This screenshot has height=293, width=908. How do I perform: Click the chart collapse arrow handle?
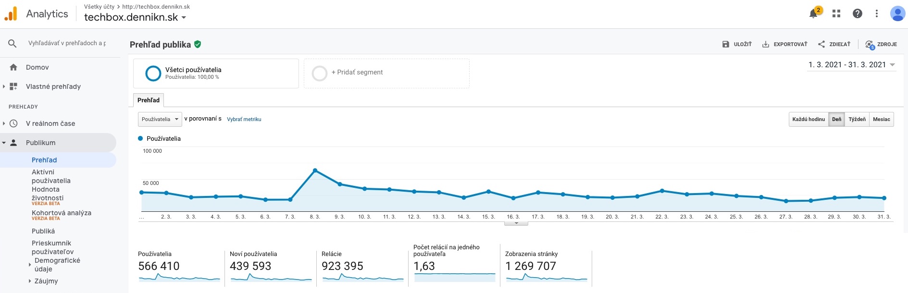pyautogui.click(x=516, y=223)
